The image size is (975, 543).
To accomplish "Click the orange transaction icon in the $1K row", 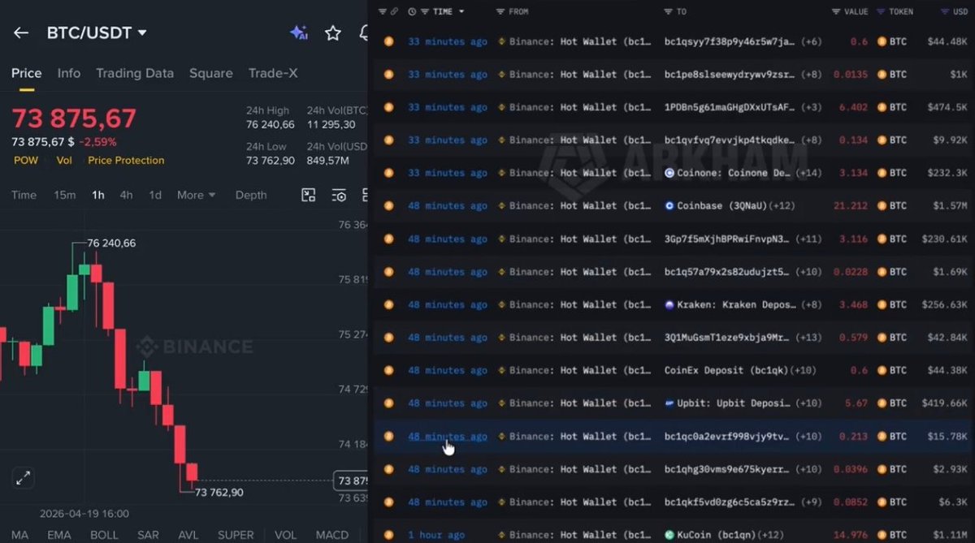I will [388, 75].
